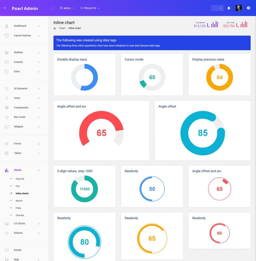Click the large red 65 arc knob

101,129
